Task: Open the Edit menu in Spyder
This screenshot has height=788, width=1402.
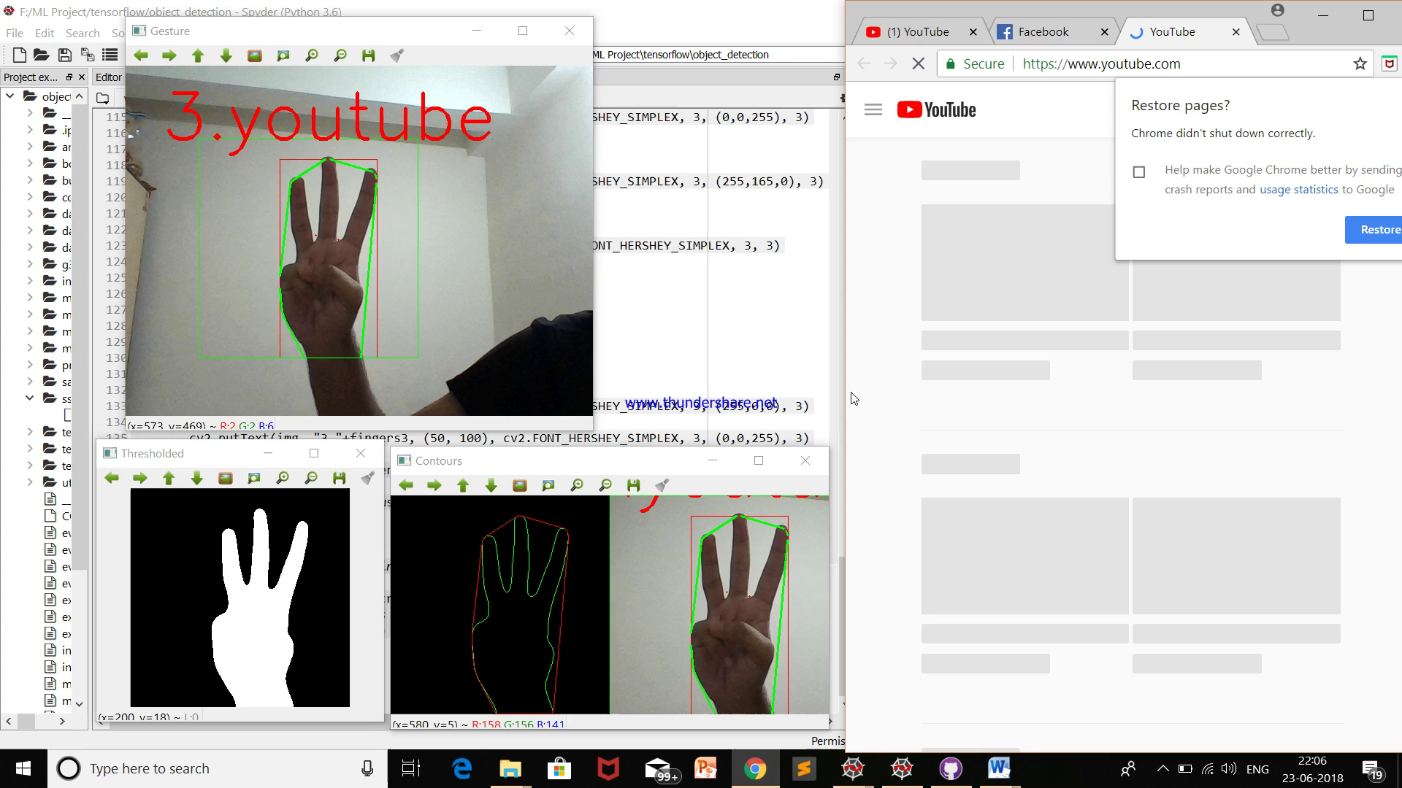Action: coord(44,34)
